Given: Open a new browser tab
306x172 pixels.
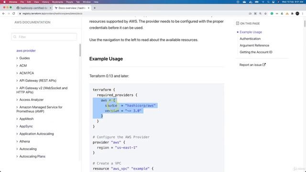Looking at the screenshot, I should (x=95, y=8).
